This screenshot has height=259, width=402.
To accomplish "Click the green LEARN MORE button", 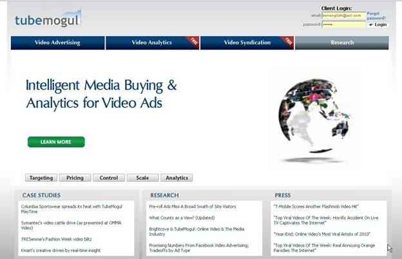I will [x=56, y=142].
